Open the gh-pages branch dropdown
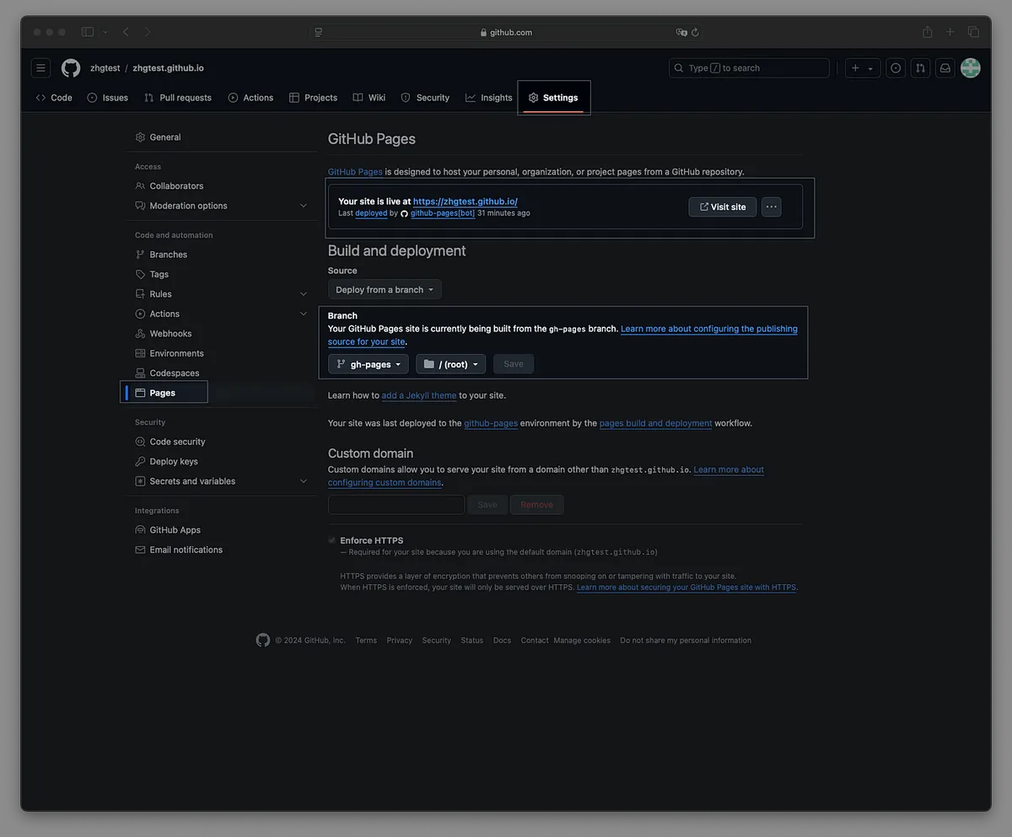1012x837 pixels. pos(369,364)
